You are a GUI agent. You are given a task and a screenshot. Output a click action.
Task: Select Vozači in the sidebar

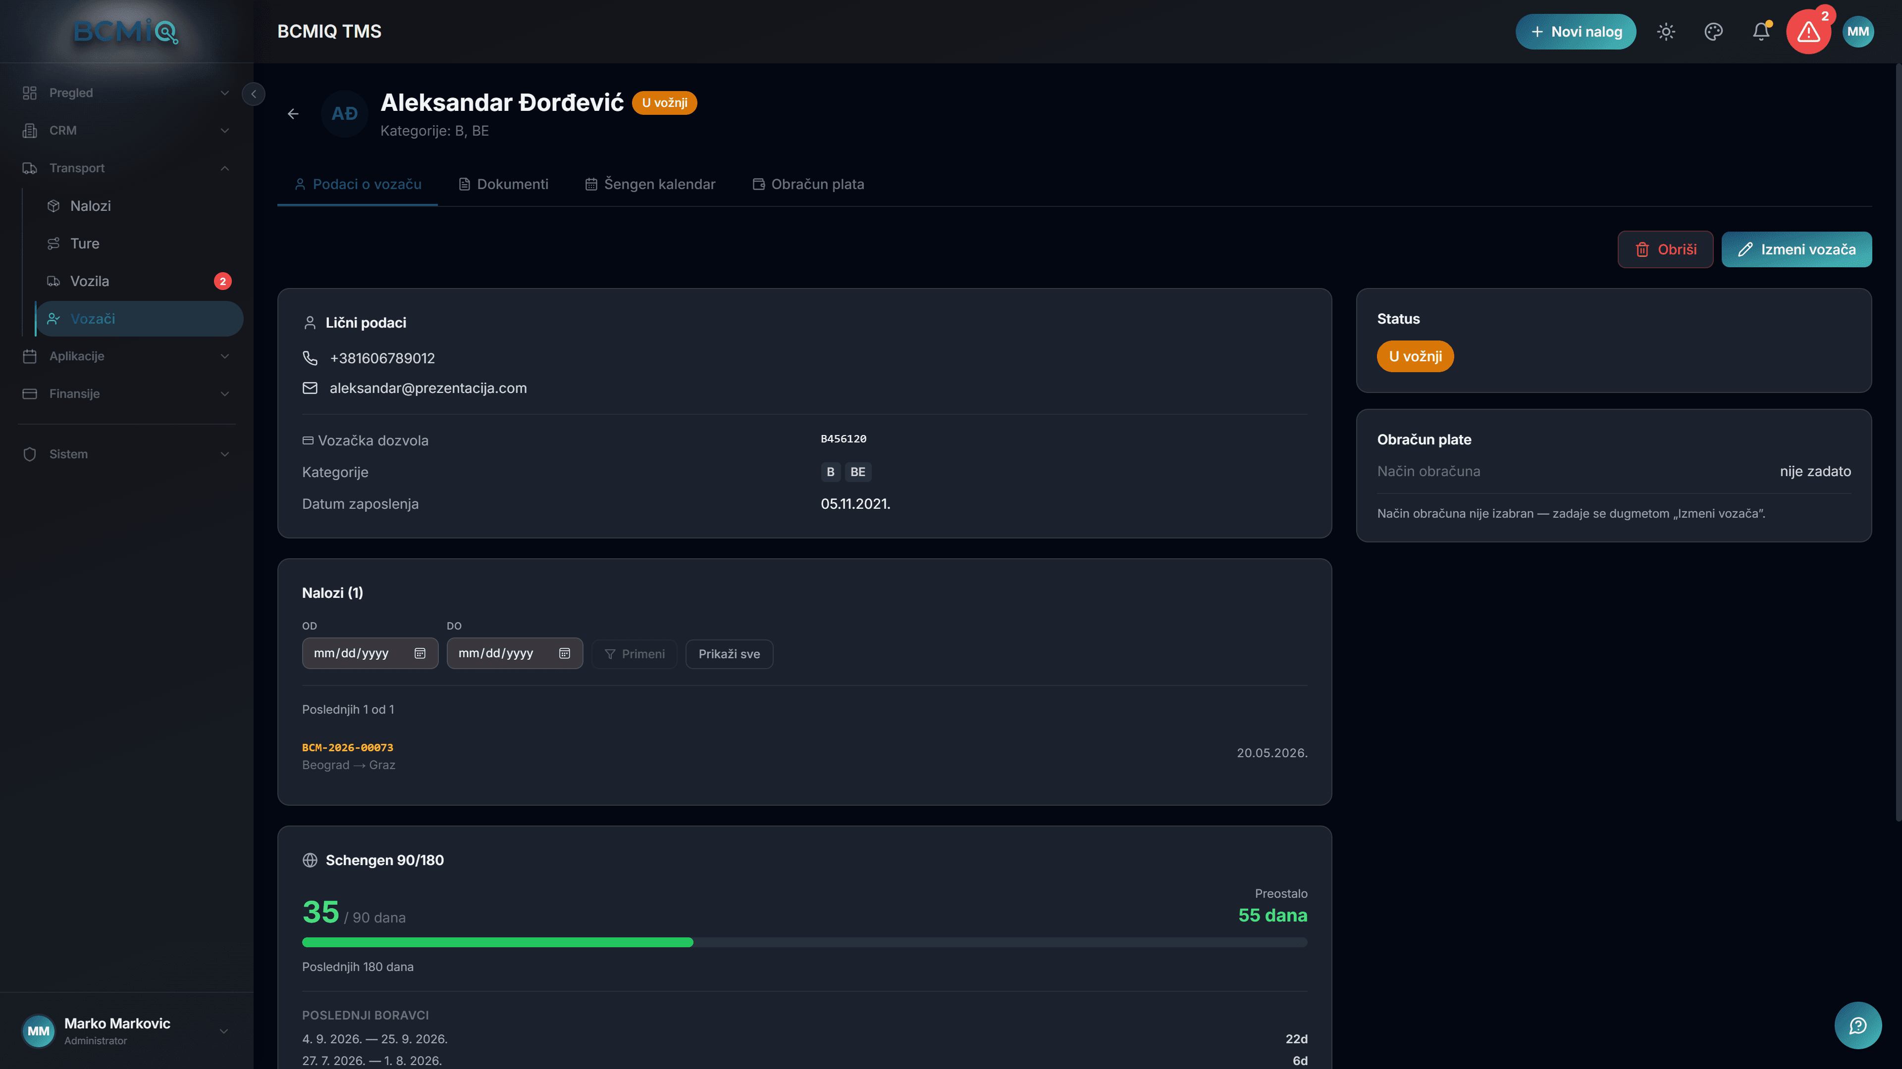[140, 319]
